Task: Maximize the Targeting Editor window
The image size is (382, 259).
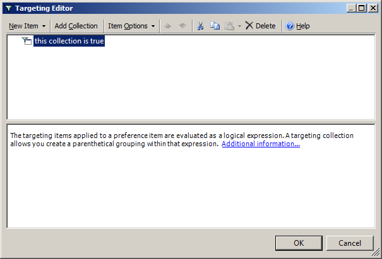Action: (361, 8)
